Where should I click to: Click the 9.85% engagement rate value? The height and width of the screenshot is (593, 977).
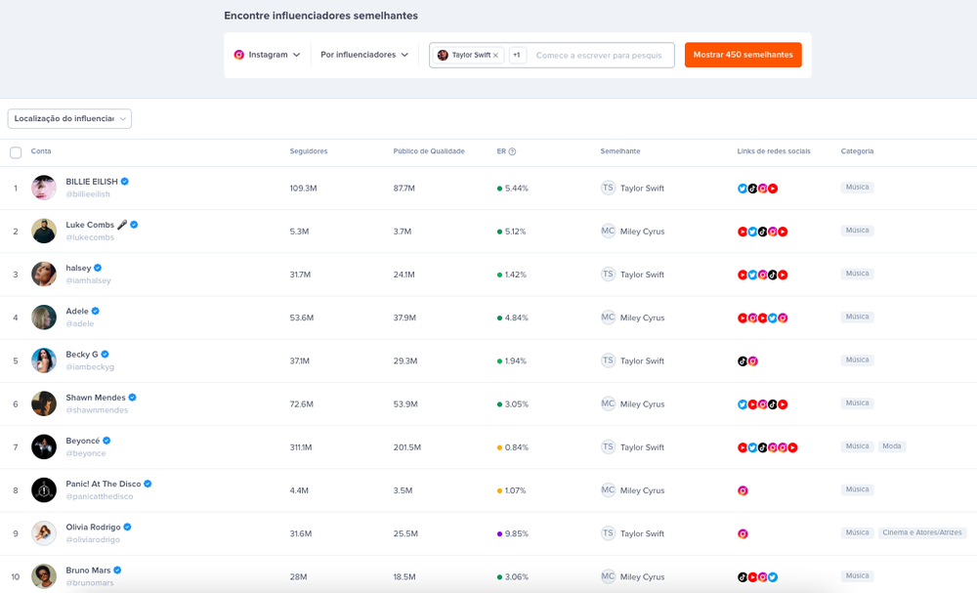coord(516,533)
